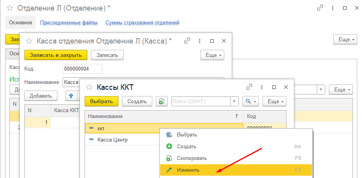
Task: Select Изменить from the context menu
Action: click(188, 170)
